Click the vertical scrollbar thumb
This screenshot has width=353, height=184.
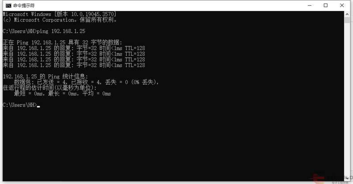click(347, 20)
